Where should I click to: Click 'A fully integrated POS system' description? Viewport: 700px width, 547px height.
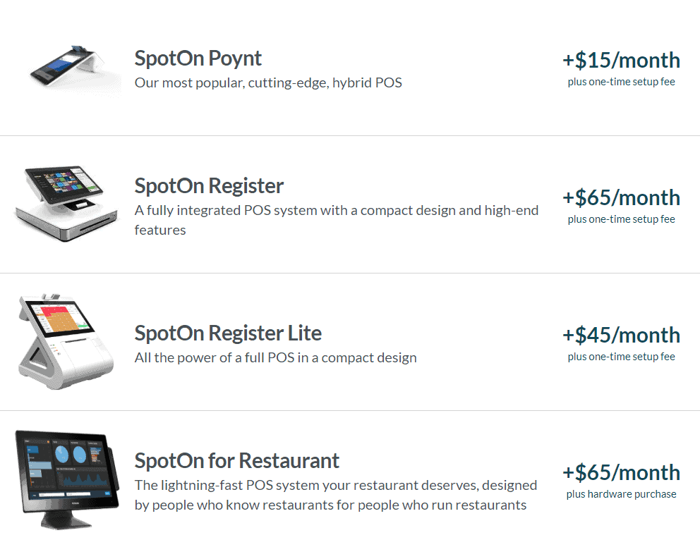pyautogui.click(x=337, y=220)
